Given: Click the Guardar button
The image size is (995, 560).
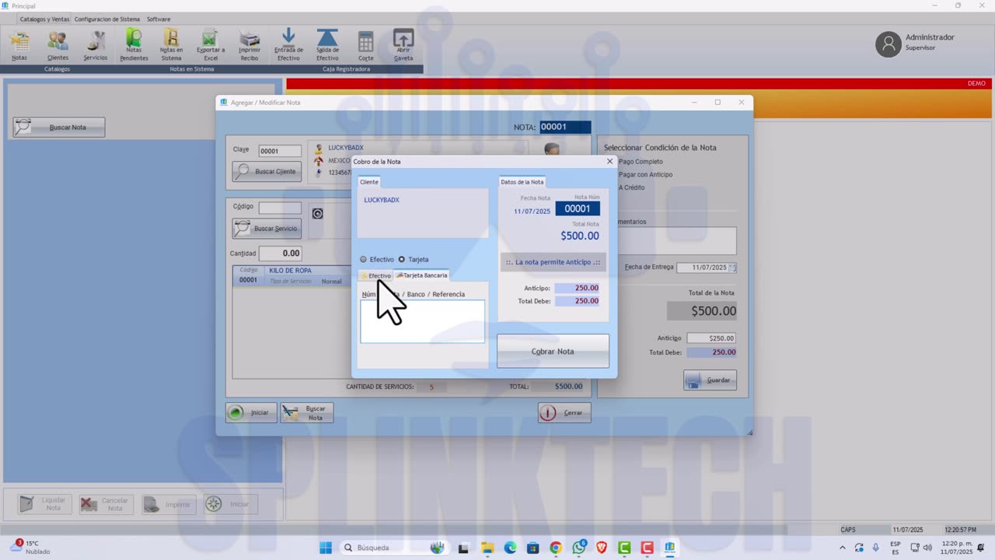Looking at the screenshot, I should tap(710, 380).
